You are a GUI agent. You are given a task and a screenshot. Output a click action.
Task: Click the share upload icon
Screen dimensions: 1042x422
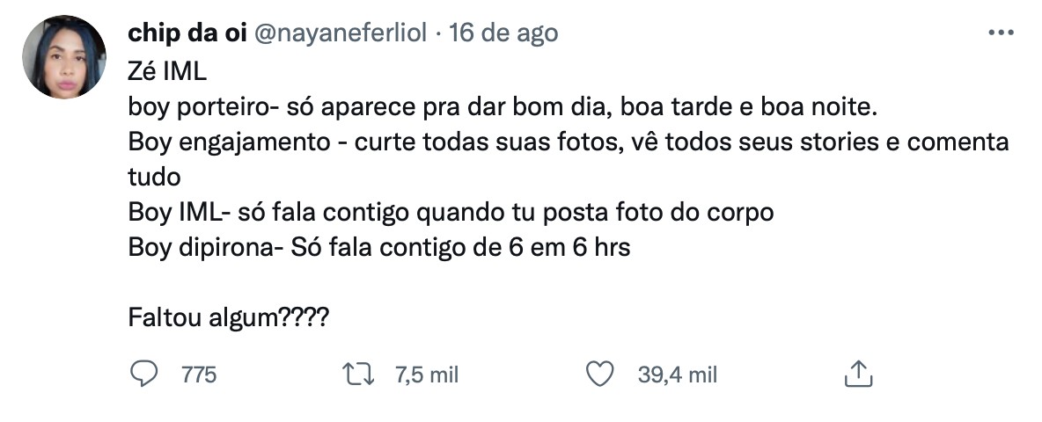tap(857, 375)
